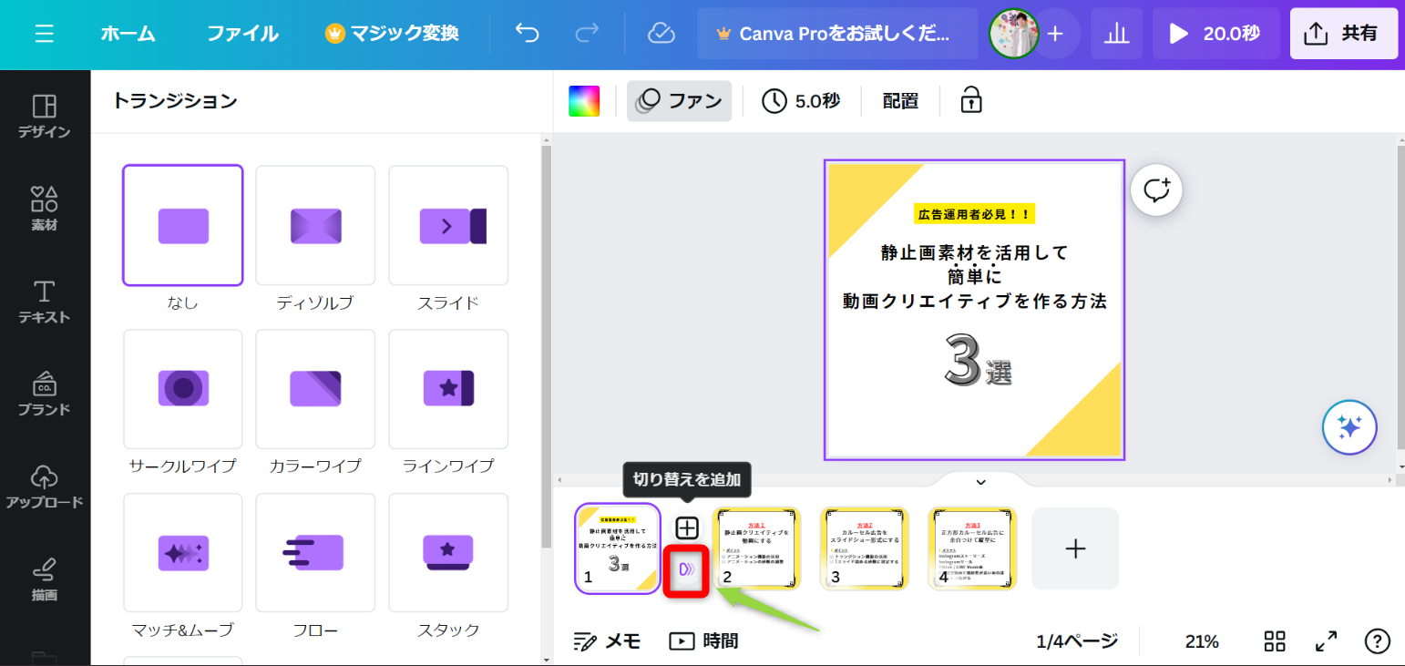Switch to the テキスト sidebar tab
The height and width of the screenshot is (666, 1405).
tap(44, 302)
